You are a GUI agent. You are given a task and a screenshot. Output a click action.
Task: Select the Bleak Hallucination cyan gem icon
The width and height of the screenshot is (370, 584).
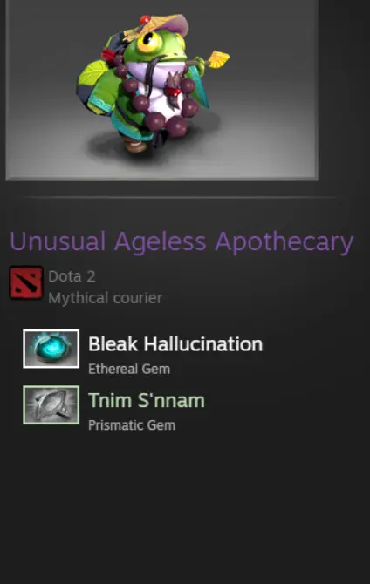[x=51, y=349]
